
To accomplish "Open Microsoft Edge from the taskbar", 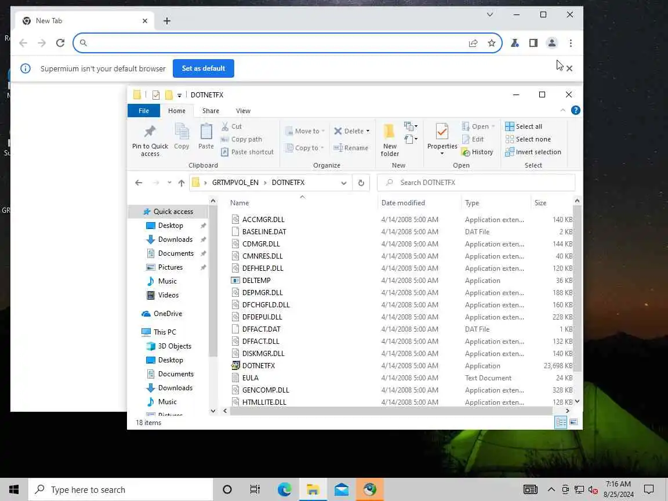I will click(284, 489).
